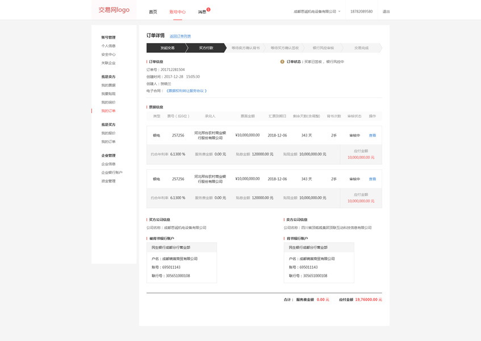Click 查看 in the first bill card
This screenshot has height=341, width=481.
pyautogui.click(x=373, y=135)
